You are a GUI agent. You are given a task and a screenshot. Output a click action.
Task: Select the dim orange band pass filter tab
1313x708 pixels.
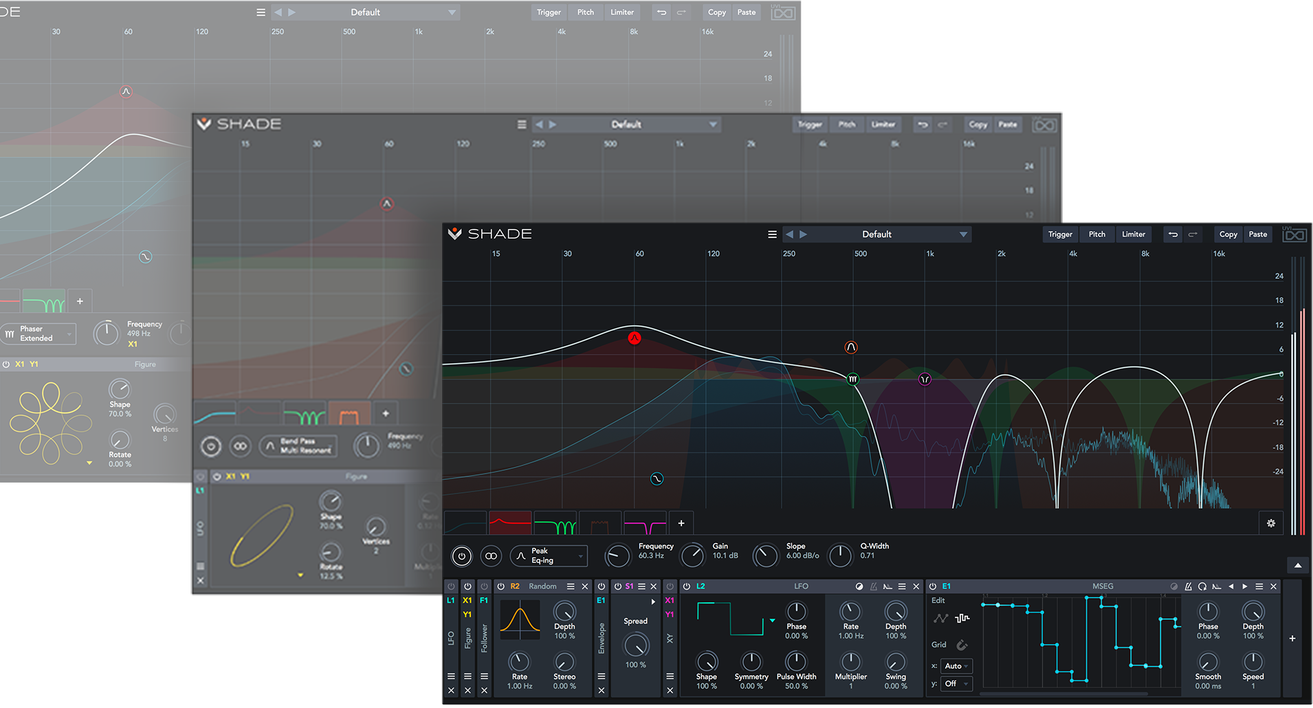[x=600, y=523]
